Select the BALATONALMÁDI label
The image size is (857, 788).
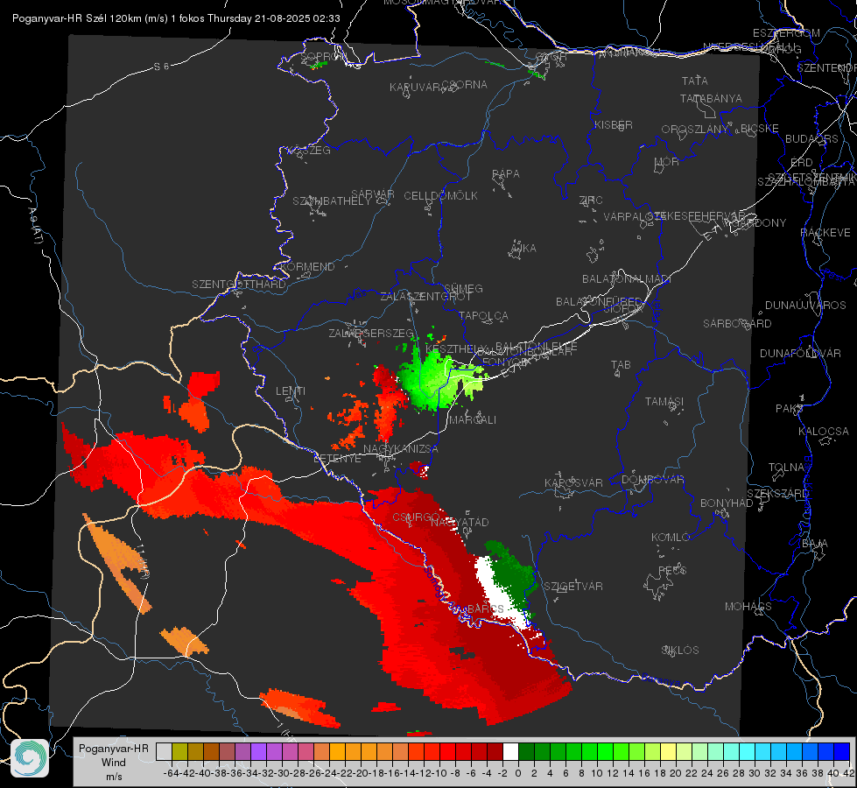click(627, 279)
